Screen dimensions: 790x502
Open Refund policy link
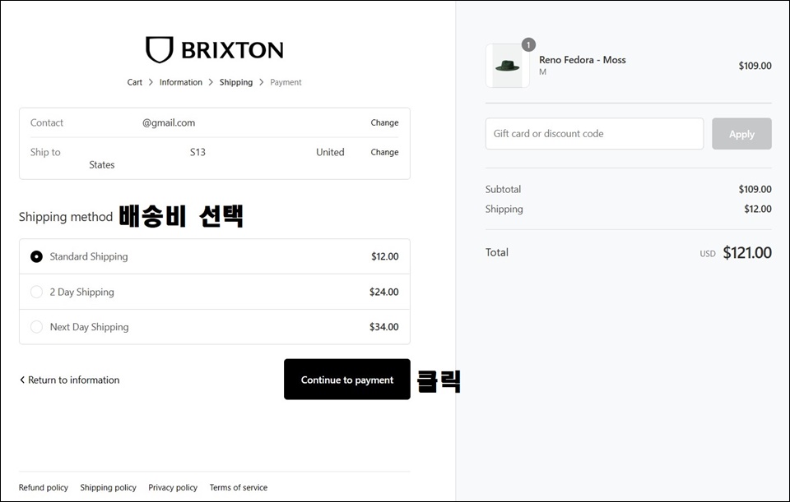coord(44,487)
